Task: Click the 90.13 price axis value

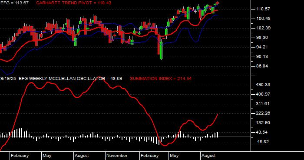Action: pos(262,57)
